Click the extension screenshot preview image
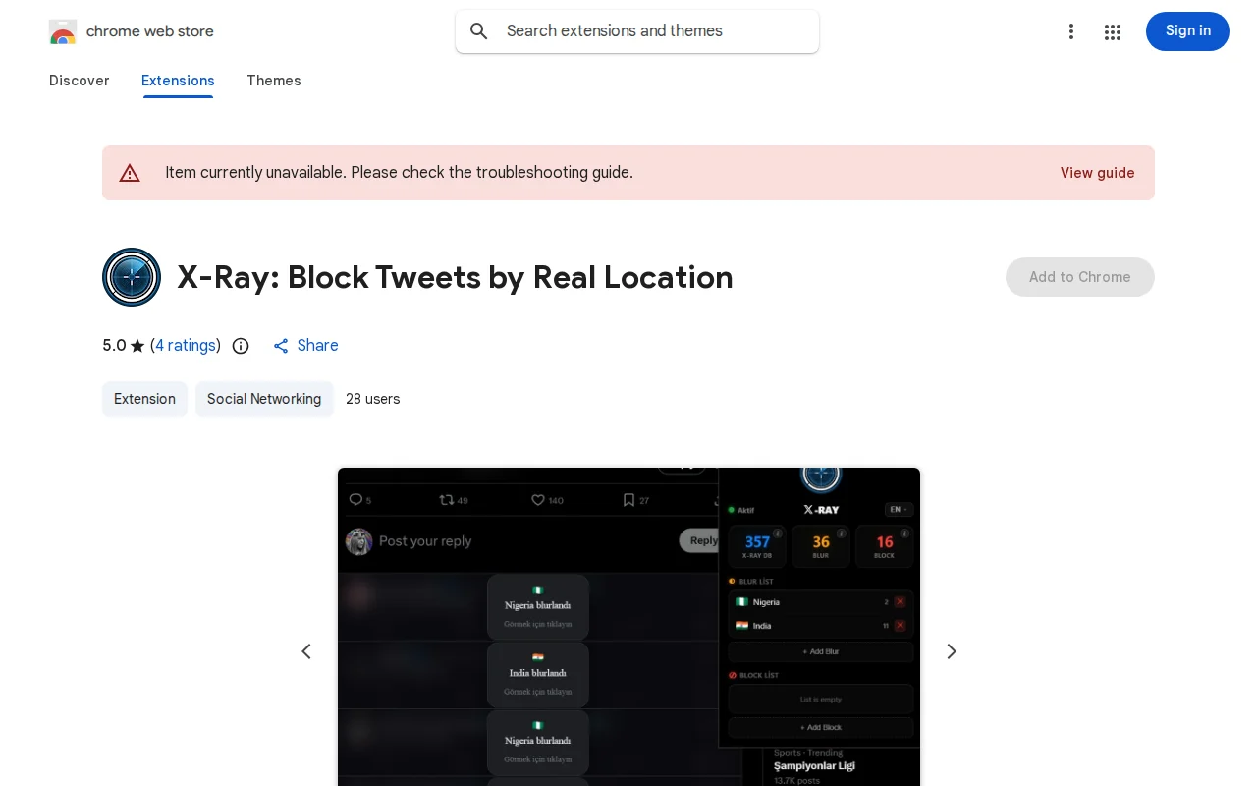 click(x=628, y=627)
